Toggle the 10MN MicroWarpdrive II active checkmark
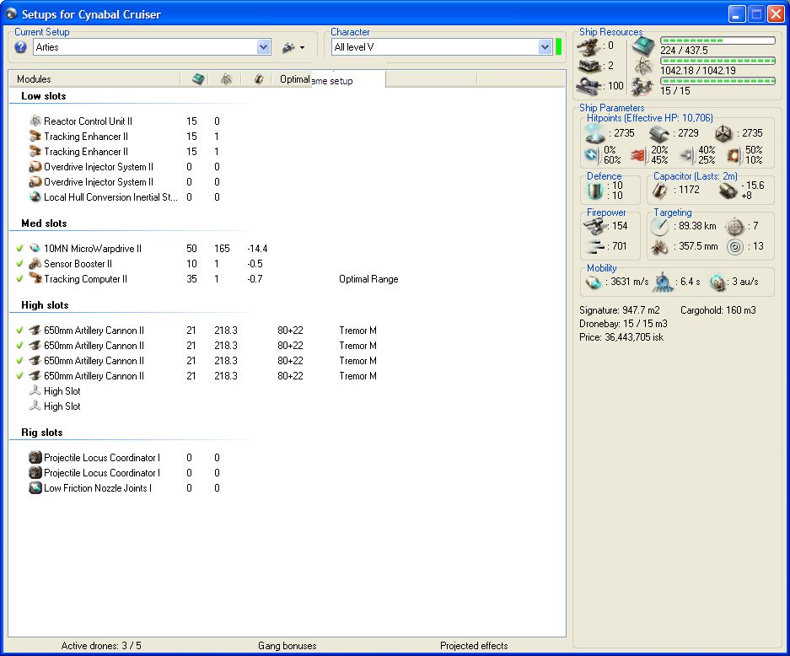 [x=19, y=248]
